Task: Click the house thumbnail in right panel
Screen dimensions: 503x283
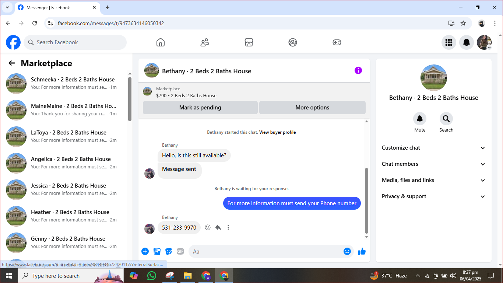Action: (x=434, y=78)
